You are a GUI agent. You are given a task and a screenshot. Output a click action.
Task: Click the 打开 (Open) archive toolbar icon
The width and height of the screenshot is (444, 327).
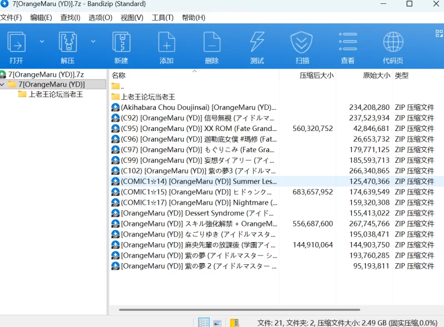tap(17, 47)
